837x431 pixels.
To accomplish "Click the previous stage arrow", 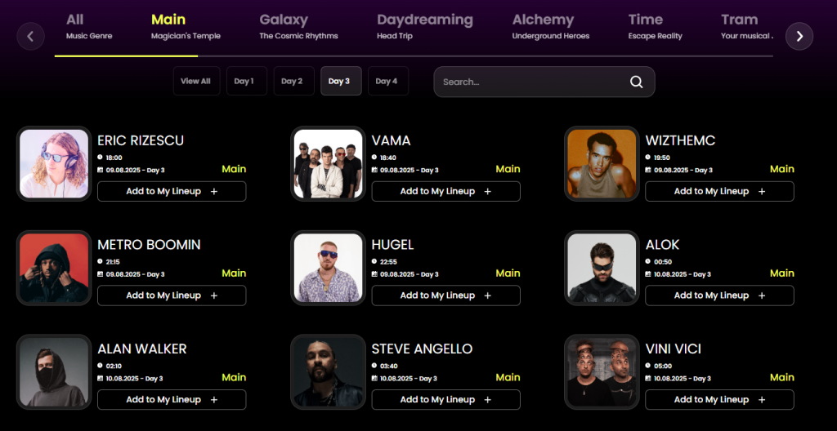I will tap(30, 36).
